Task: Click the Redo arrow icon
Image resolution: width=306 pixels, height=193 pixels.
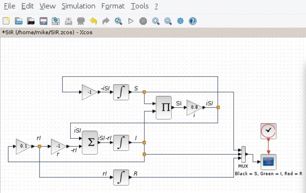Action: [x=105, y=21]
